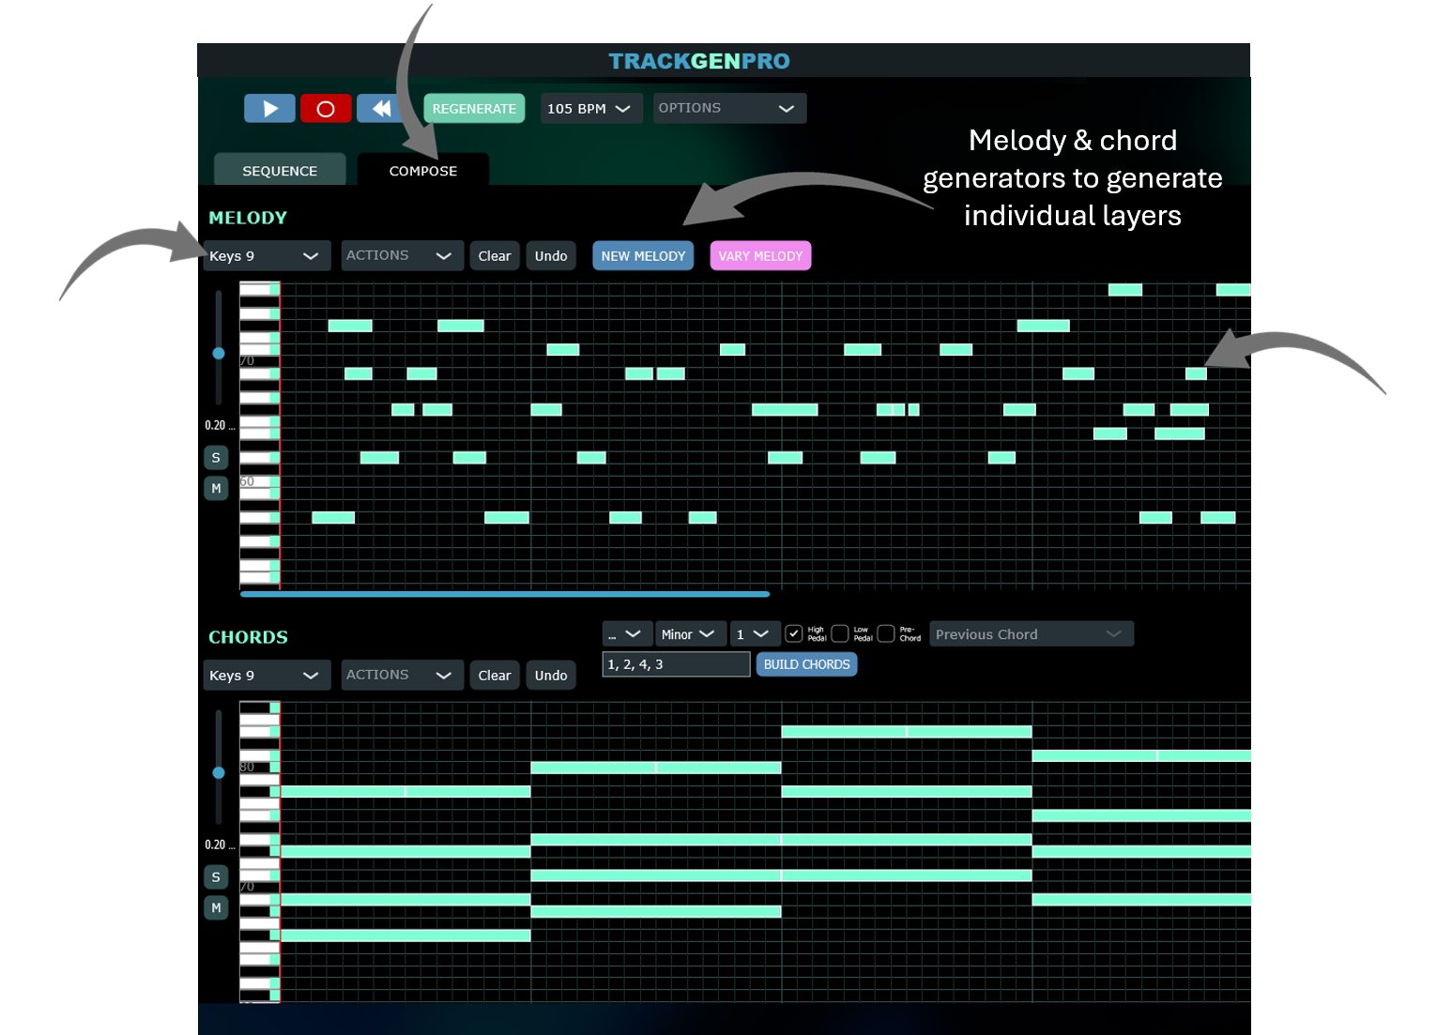Image resolution: width=1452 pixels, height=1035 pixels.
Task: Undo the last melody change
Action: point(551,256)
